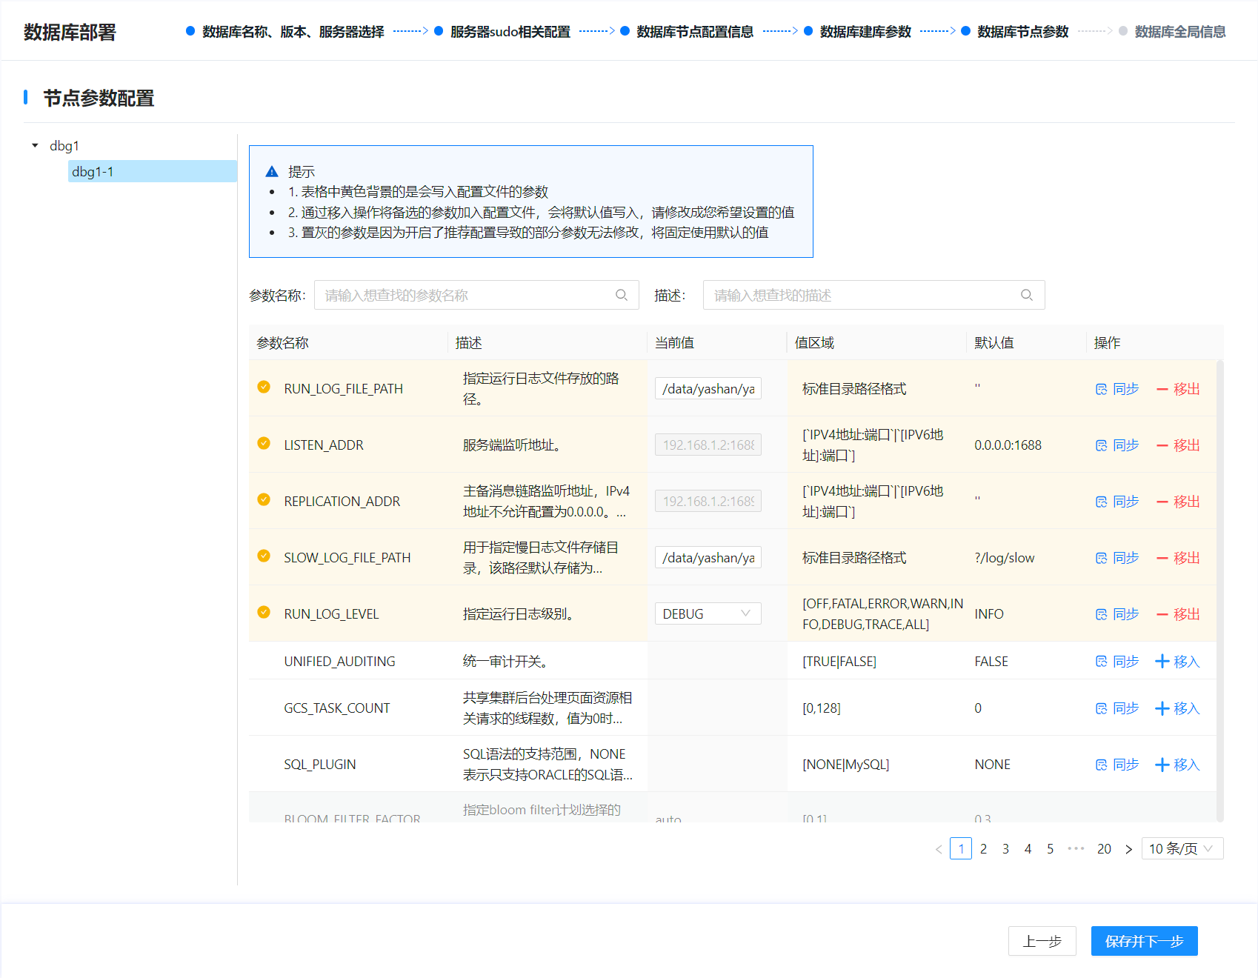This screenshot has width=1258, height=978.
Task: Go to step 服务器sudo相关配置
Action: [x=510, y=32]
